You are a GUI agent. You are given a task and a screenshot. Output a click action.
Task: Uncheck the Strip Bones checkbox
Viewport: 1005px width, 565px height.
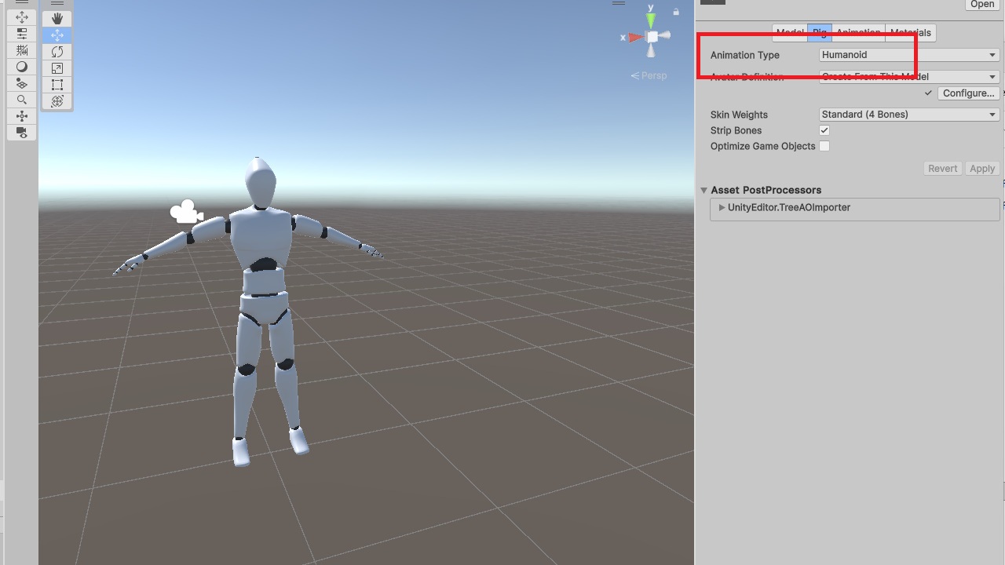pyautogui.click(x=824, y=130)
